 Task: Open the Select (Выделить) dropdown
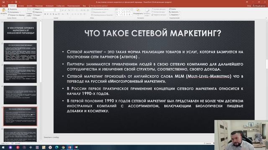point(174,15)
